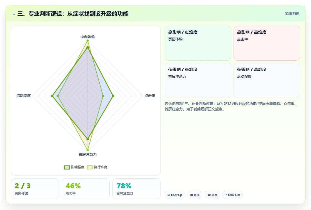Select the 低影响 / 低难度 quadrant card
The width and height of the screenshot is (311, 210).
click(x=198, y=80)
